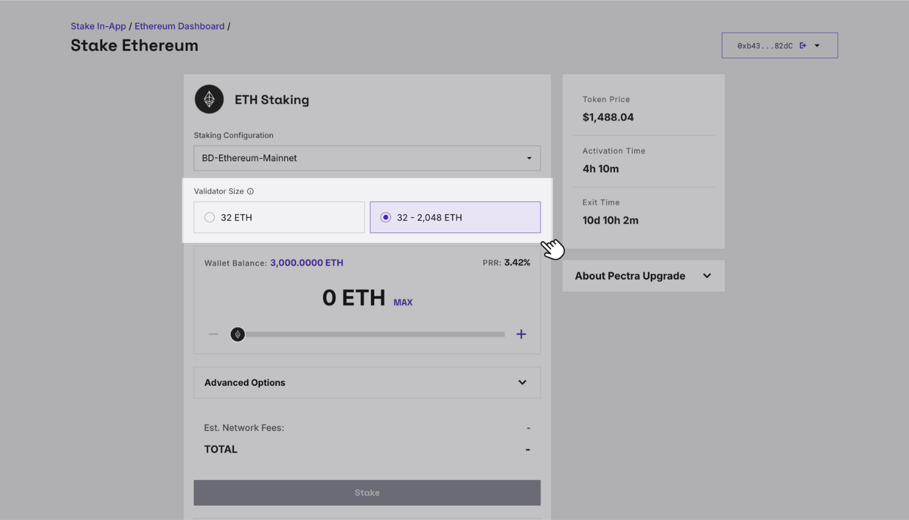Open the BD-Ethereum-Mainnet configuration dropdown

click(x=367, y=158)
